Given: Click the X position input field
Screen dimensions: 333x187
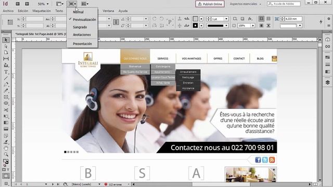Looking at the screenshot, I should [35, 19].
